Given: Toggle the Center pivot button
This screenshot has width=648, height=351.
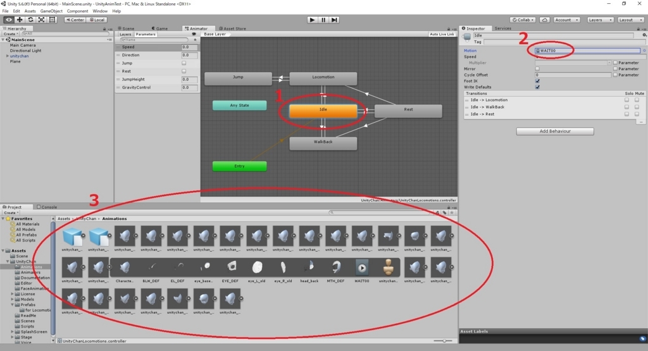Looking at the screenshot, I should [75, 20].
